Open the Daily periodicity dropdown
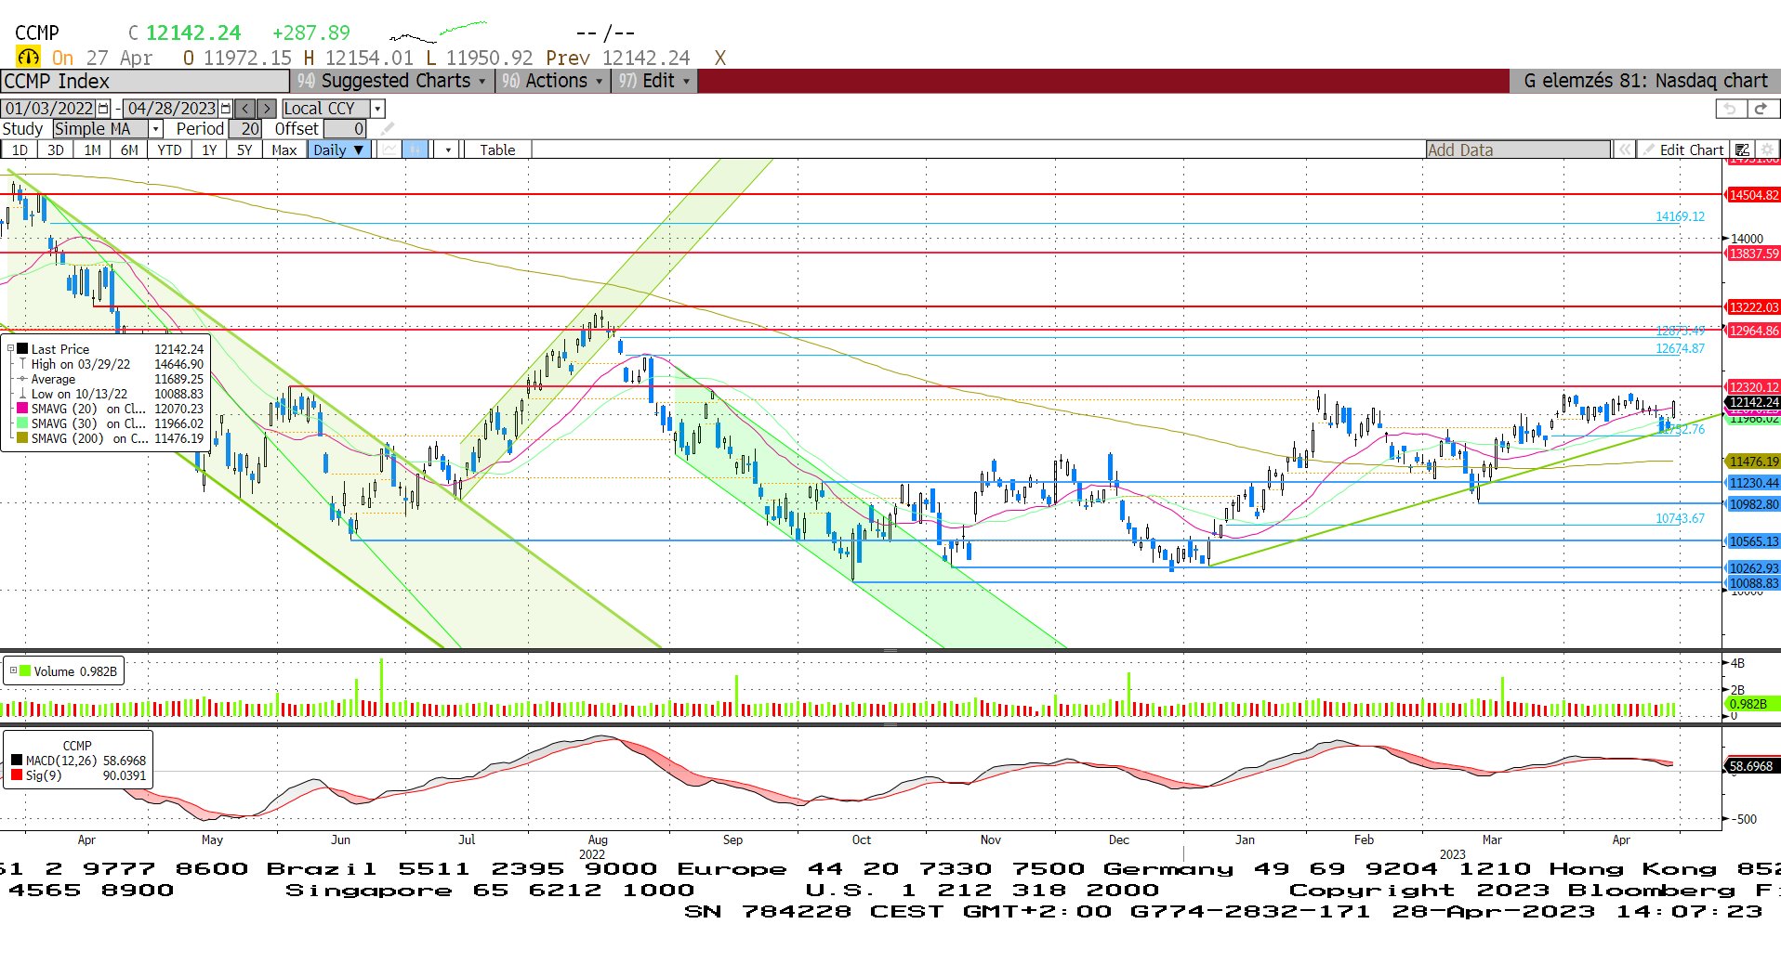Image resolution: width=1781 pixels, height=963 pixels. 339,150
